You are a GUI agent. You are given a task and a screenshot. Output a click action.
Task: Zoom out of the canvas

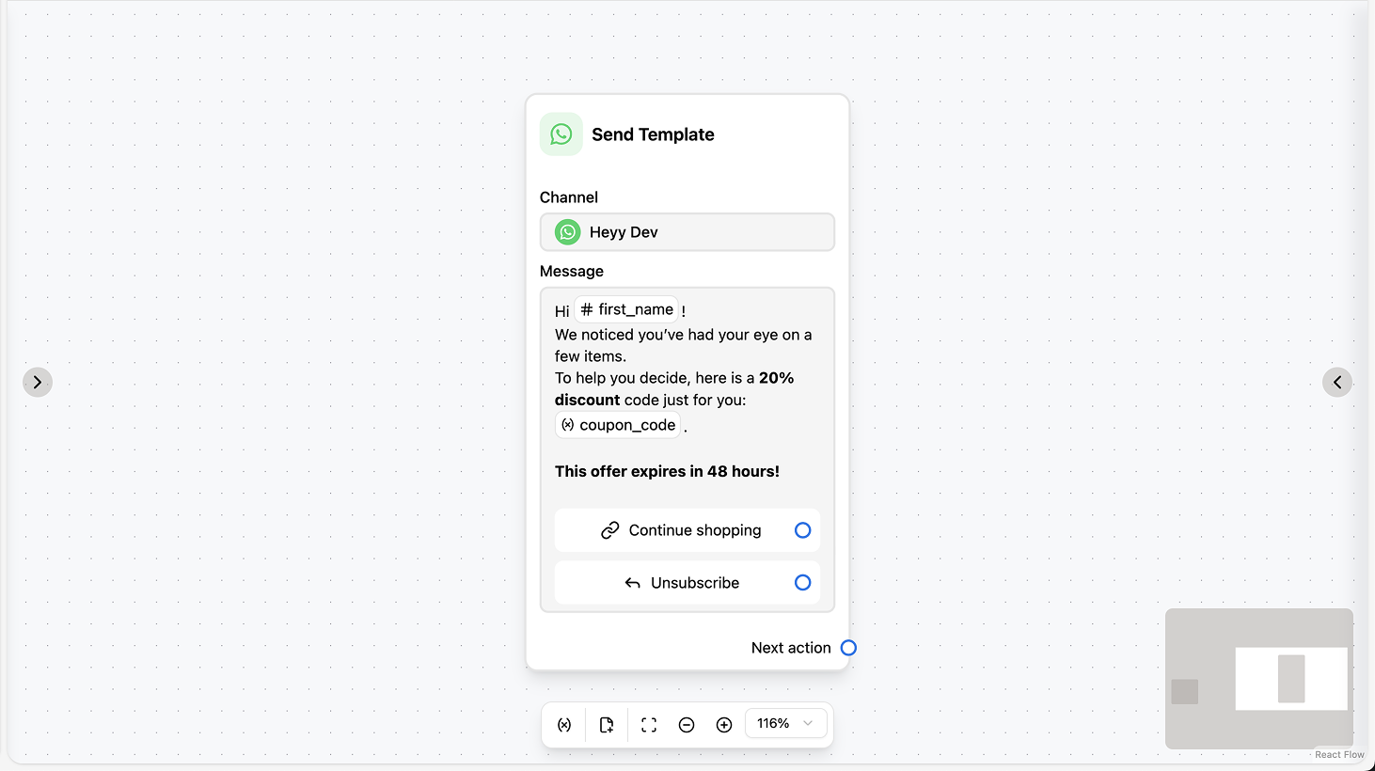[x=687, y=724]
